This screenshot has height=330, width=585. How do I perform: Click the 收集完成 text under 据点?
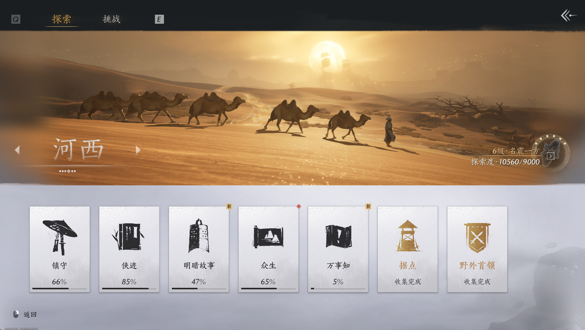(408, 282)
